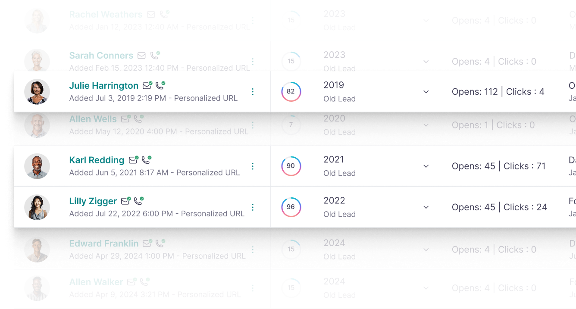The height and width of the screenshot is (309, 576).
Task: Open Karl Redding's contact name link
Action: click(x=97, y=160)
